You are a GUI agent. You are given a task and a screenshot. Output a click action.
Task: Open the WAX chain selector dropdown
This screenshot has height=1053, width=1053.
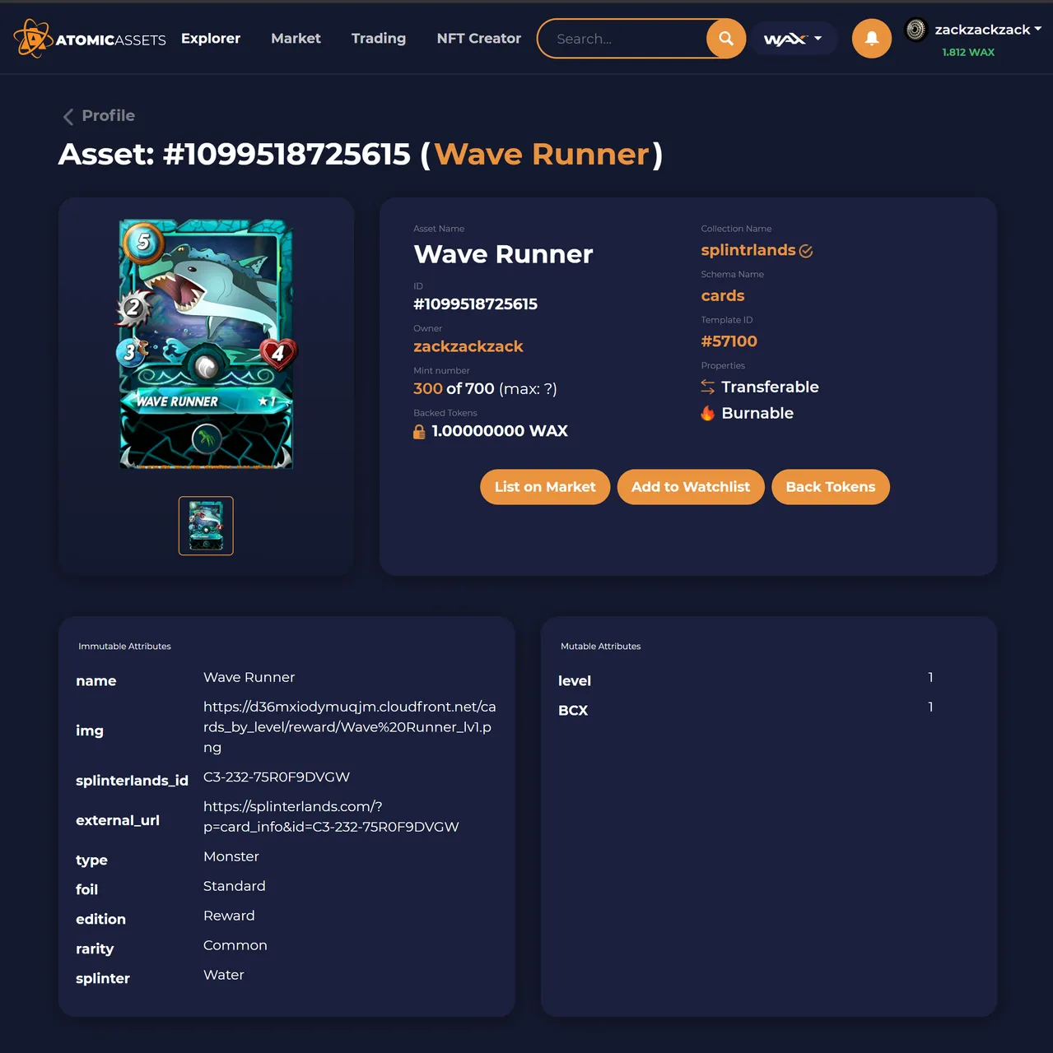click(x=794, y=39)
